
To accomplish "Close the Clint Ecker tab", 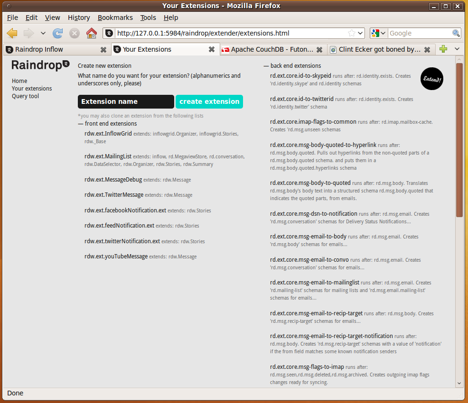I will click(x=427, y=49).
